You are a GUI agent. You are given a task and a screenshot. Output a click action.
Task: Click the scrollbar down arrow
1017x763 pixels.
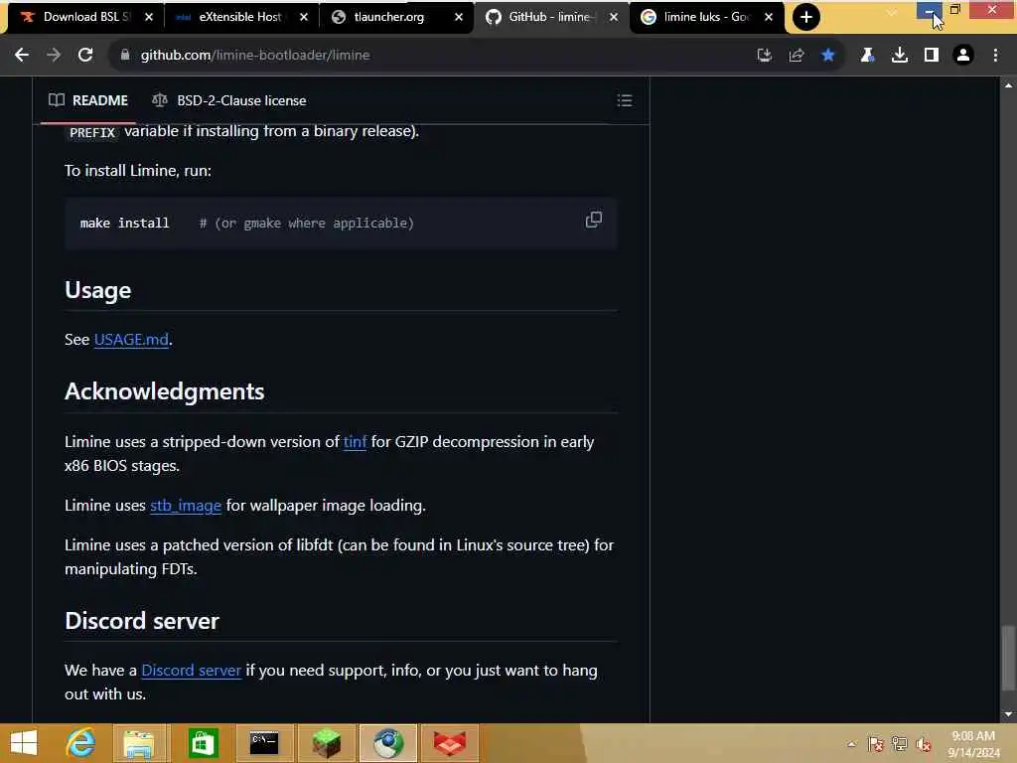click(x=1007, y=714)
